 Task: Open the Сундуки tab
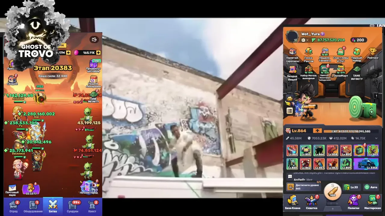pos(73,207)
